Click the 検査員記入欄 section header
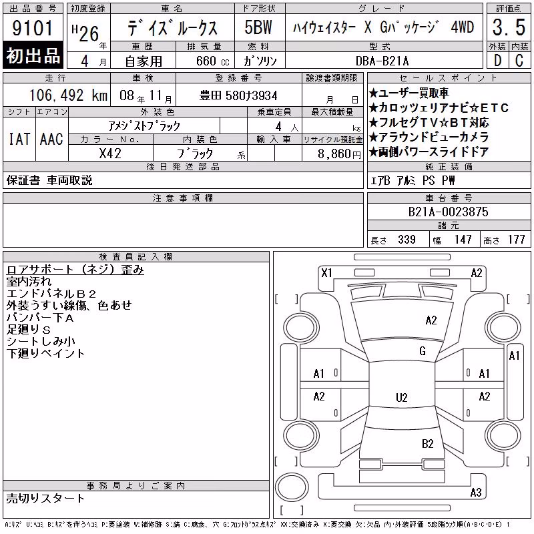 click(136, 257)
